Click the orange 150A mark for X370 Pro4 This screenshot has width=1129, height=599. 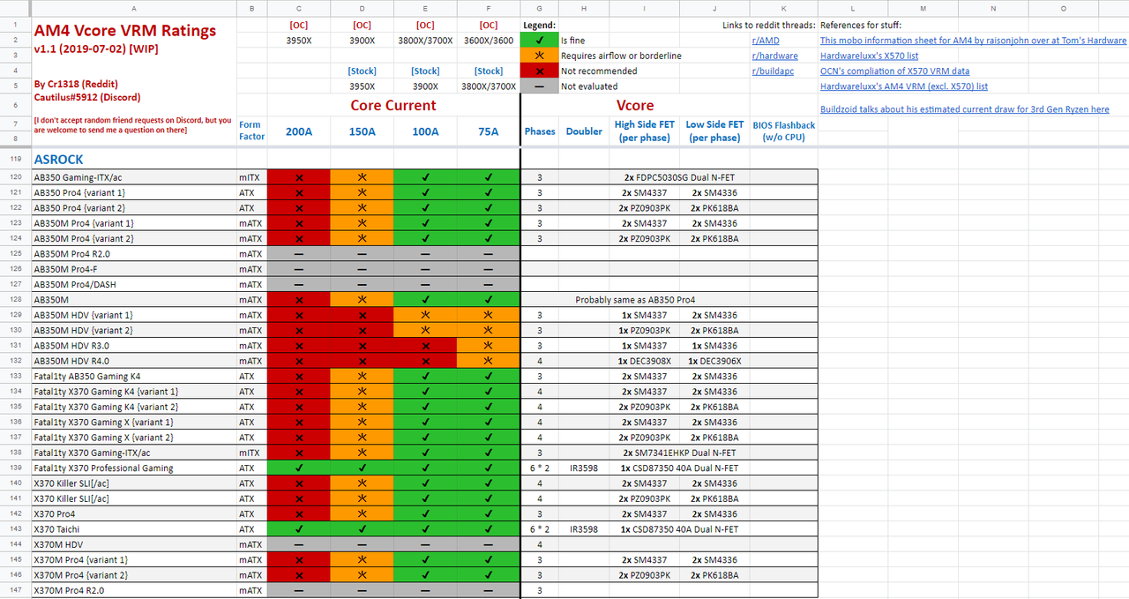[x=362, y=513]
